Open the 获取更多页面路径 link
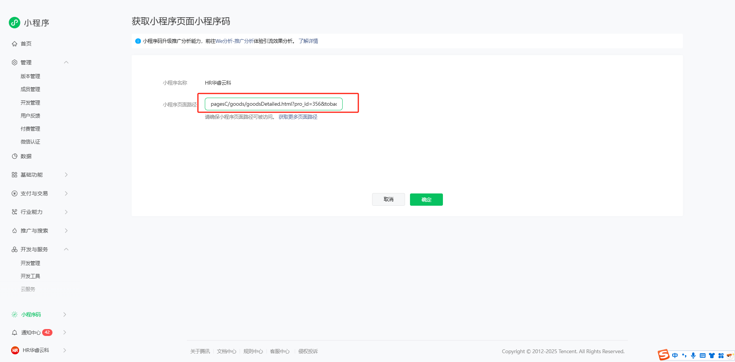The height and width of the screenshot is (362, 735). click(298, 117)
